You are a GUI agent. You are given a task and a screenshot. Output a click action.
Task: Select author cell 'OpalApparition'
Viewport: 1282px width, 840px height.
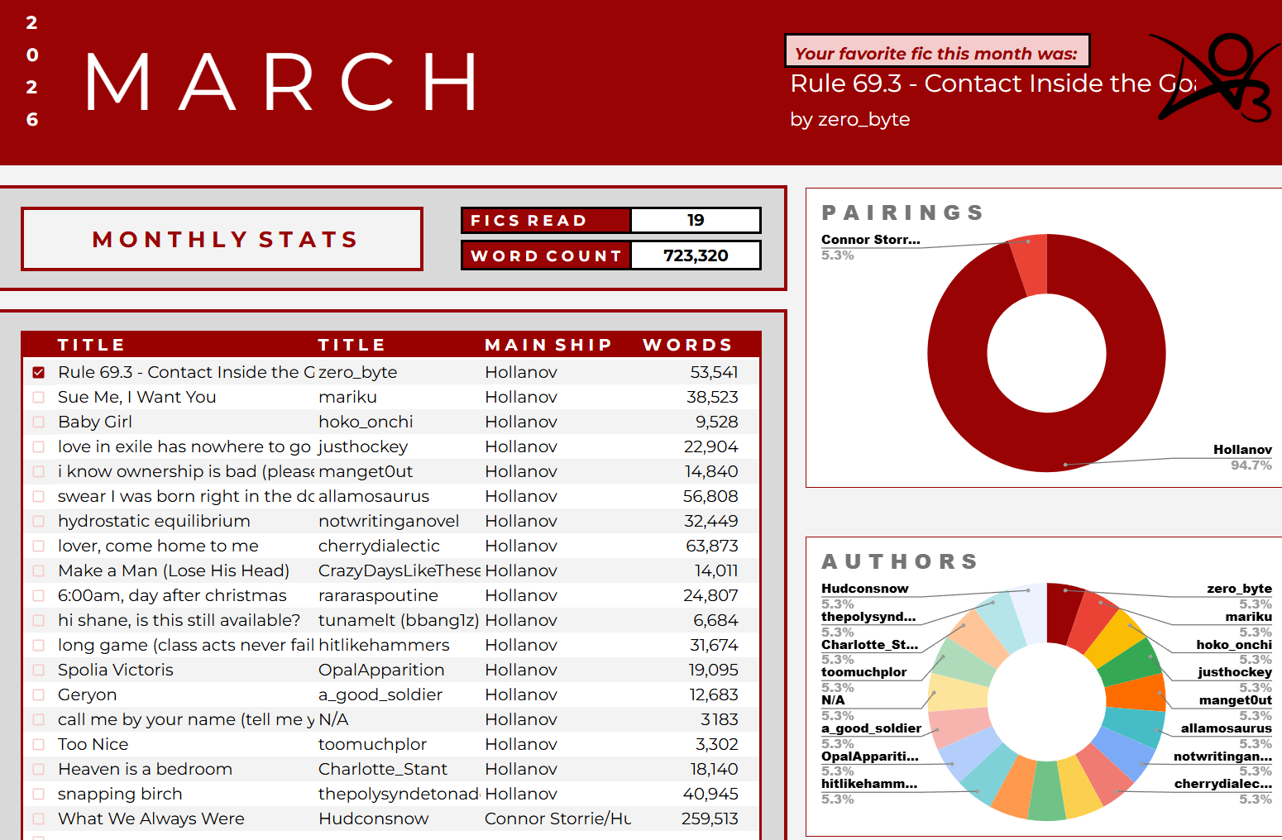381,670
